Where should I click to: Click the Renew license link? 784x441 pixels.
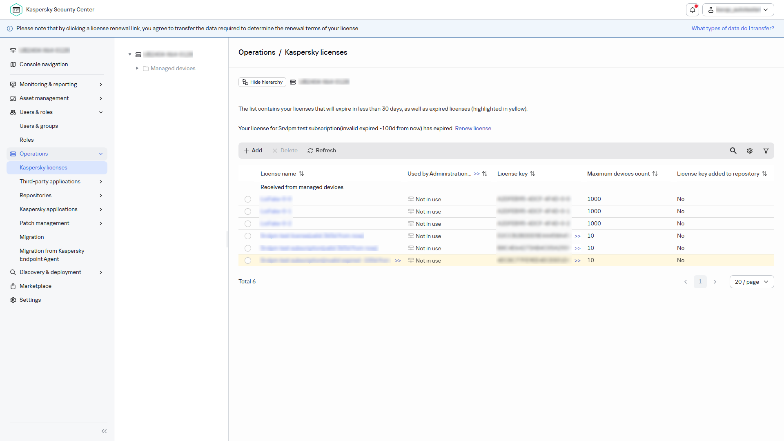[x=473, y=128]
